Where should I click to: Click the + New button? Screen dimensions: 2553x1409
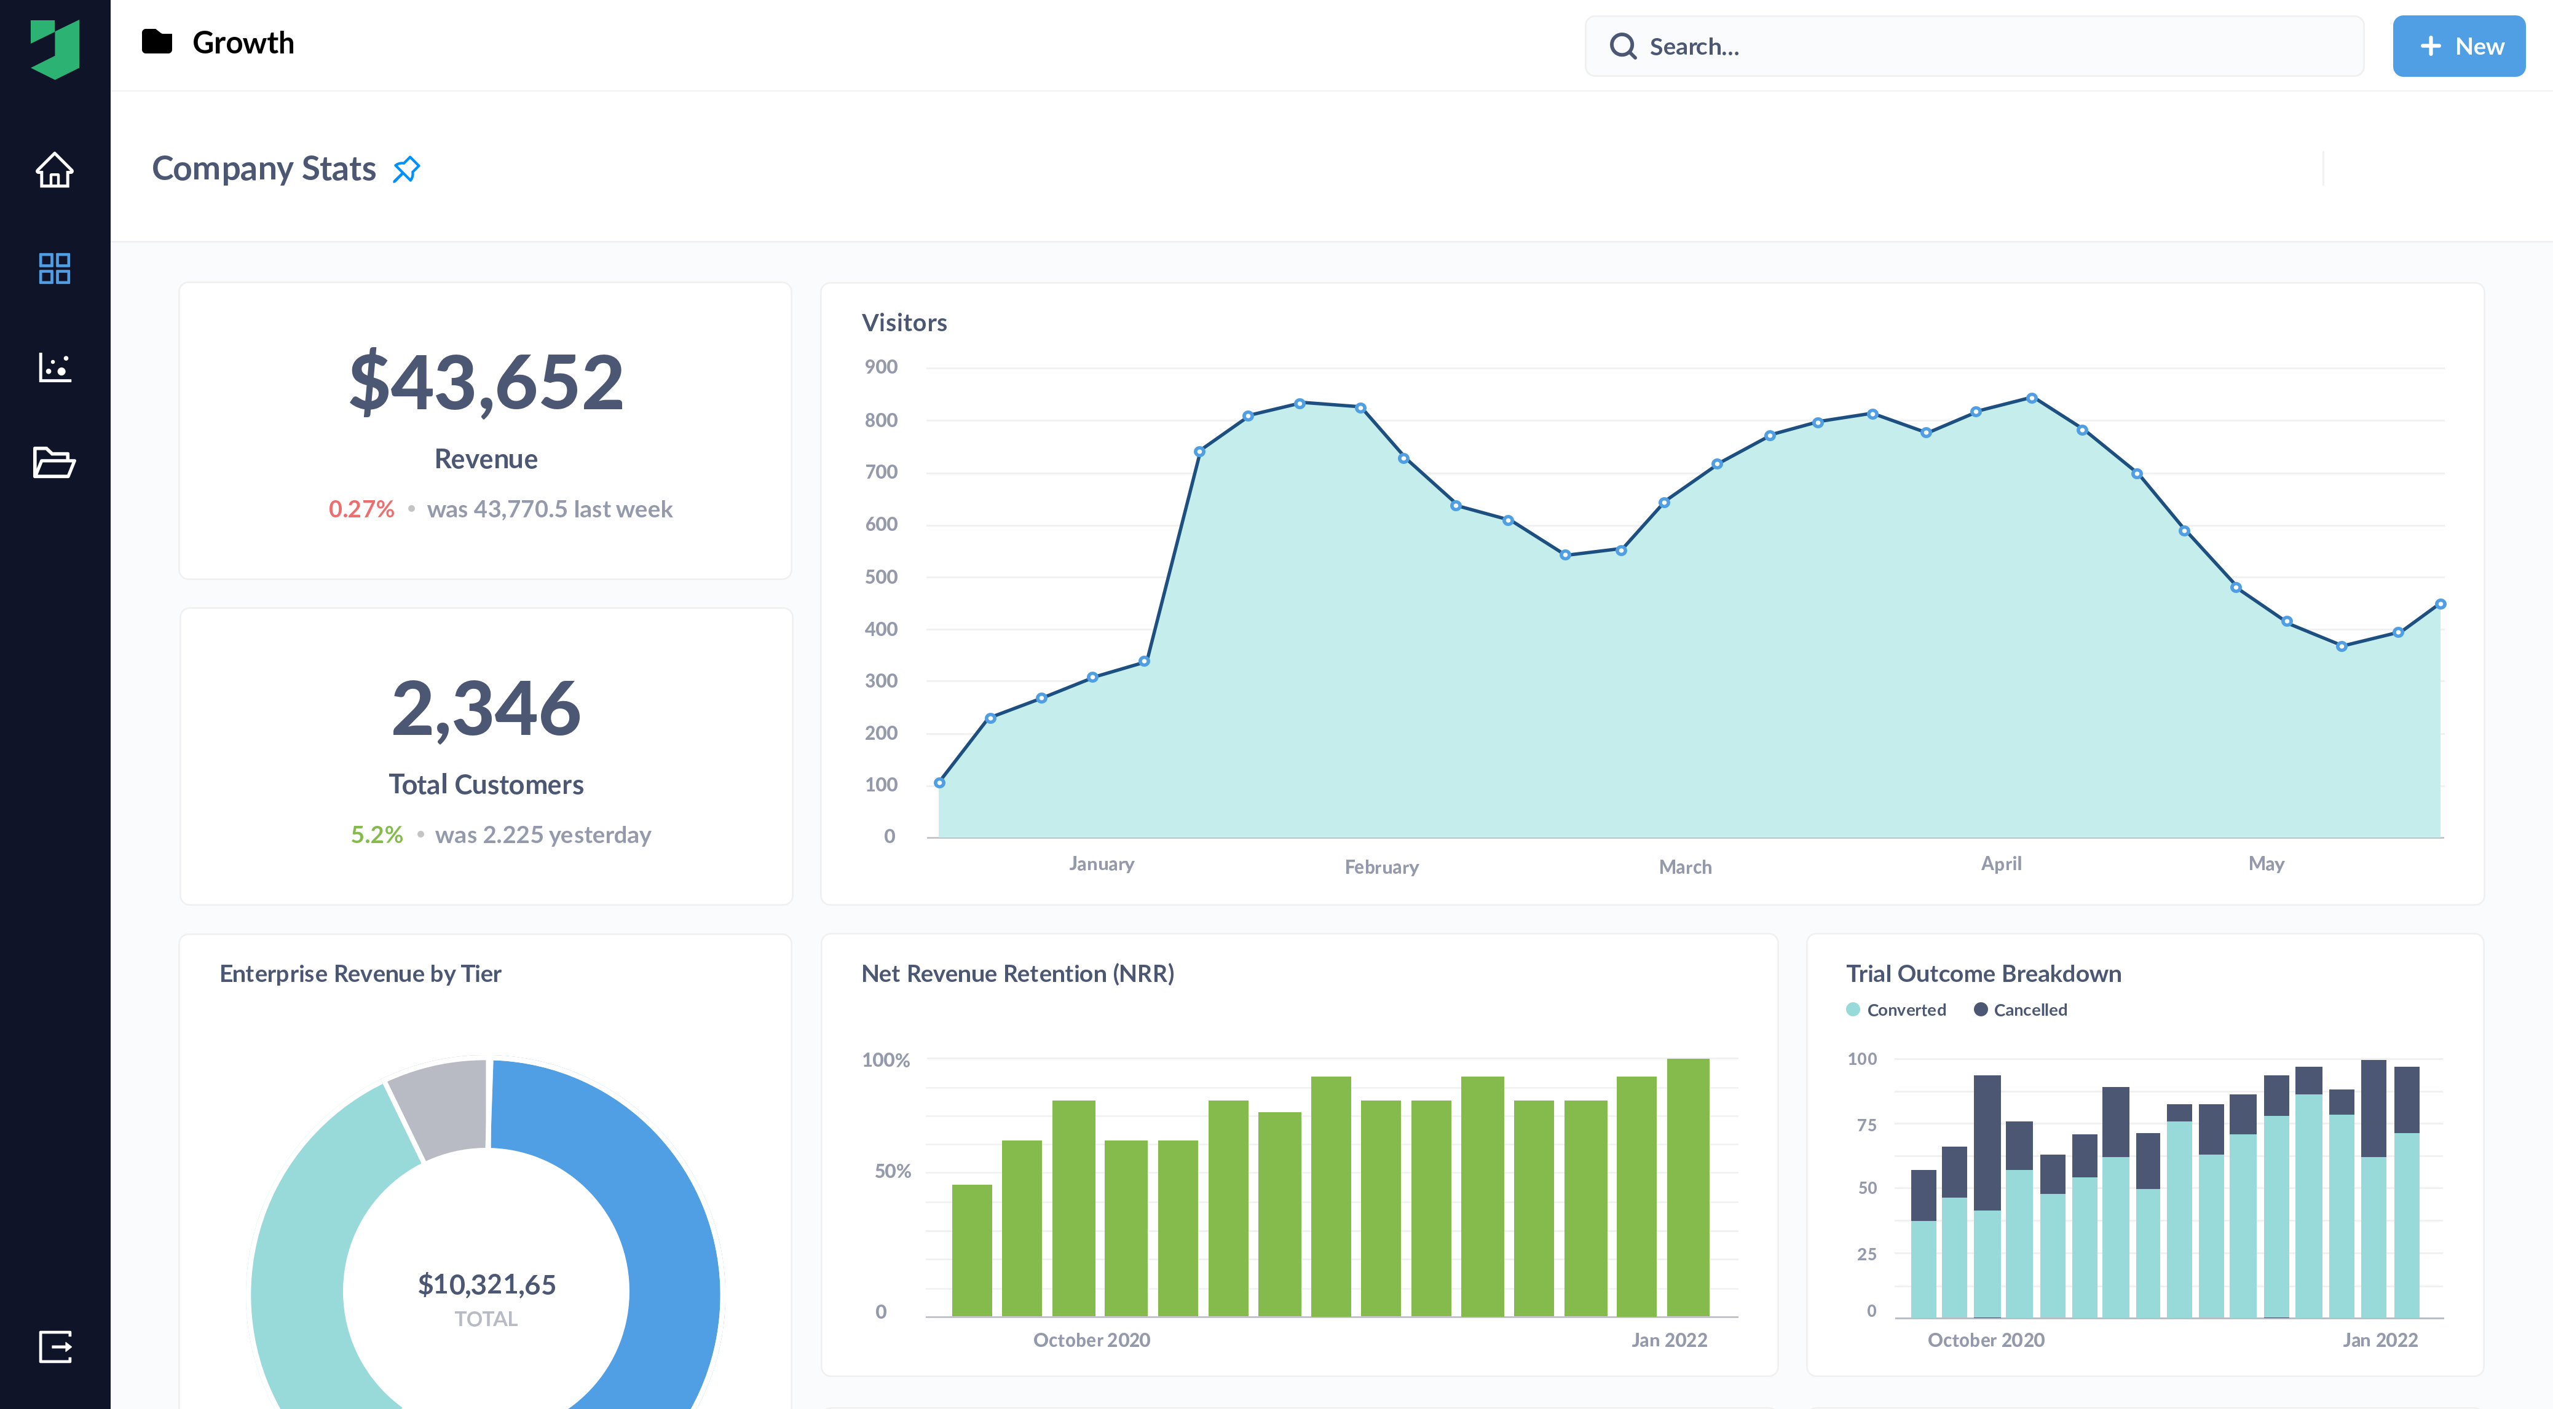point(2458,47)
